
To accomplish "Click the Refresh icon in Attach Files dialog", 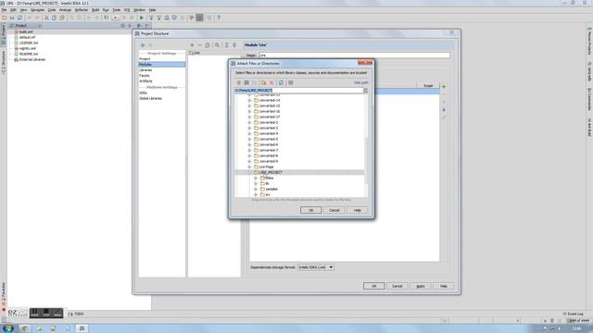I will pos(281,82).
